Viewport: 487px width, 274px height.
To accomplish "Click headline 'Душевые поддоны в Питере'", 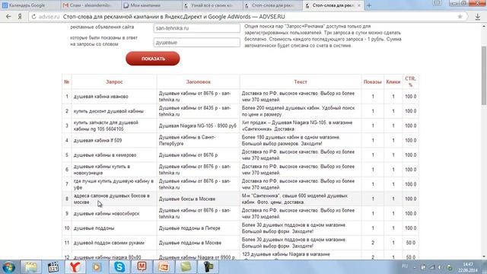I will pos(189,228).
